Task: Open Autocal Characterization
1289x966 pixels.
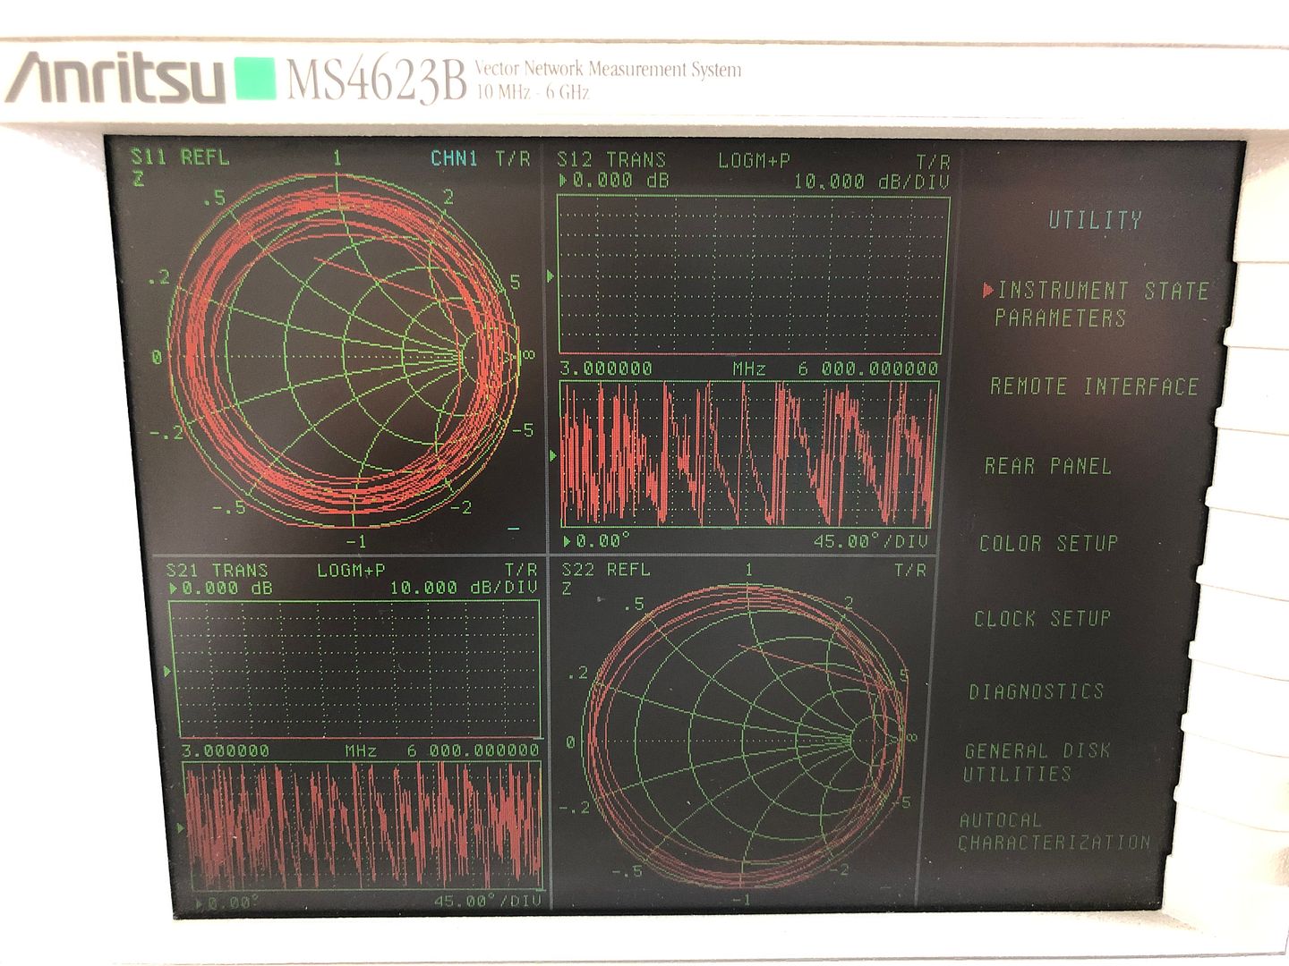Action: click(1054, 832)
